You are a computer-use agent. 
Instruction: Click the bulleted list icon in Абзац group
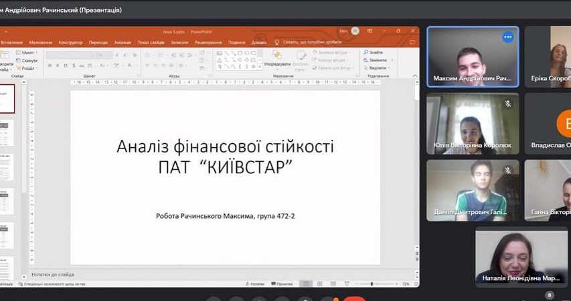pyautogui.click(x=147, y=56)
